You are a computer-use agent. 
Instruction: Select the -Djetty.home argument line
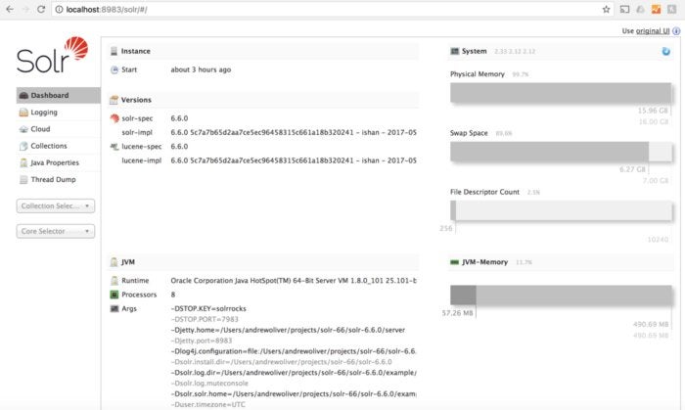click(288, 330)
